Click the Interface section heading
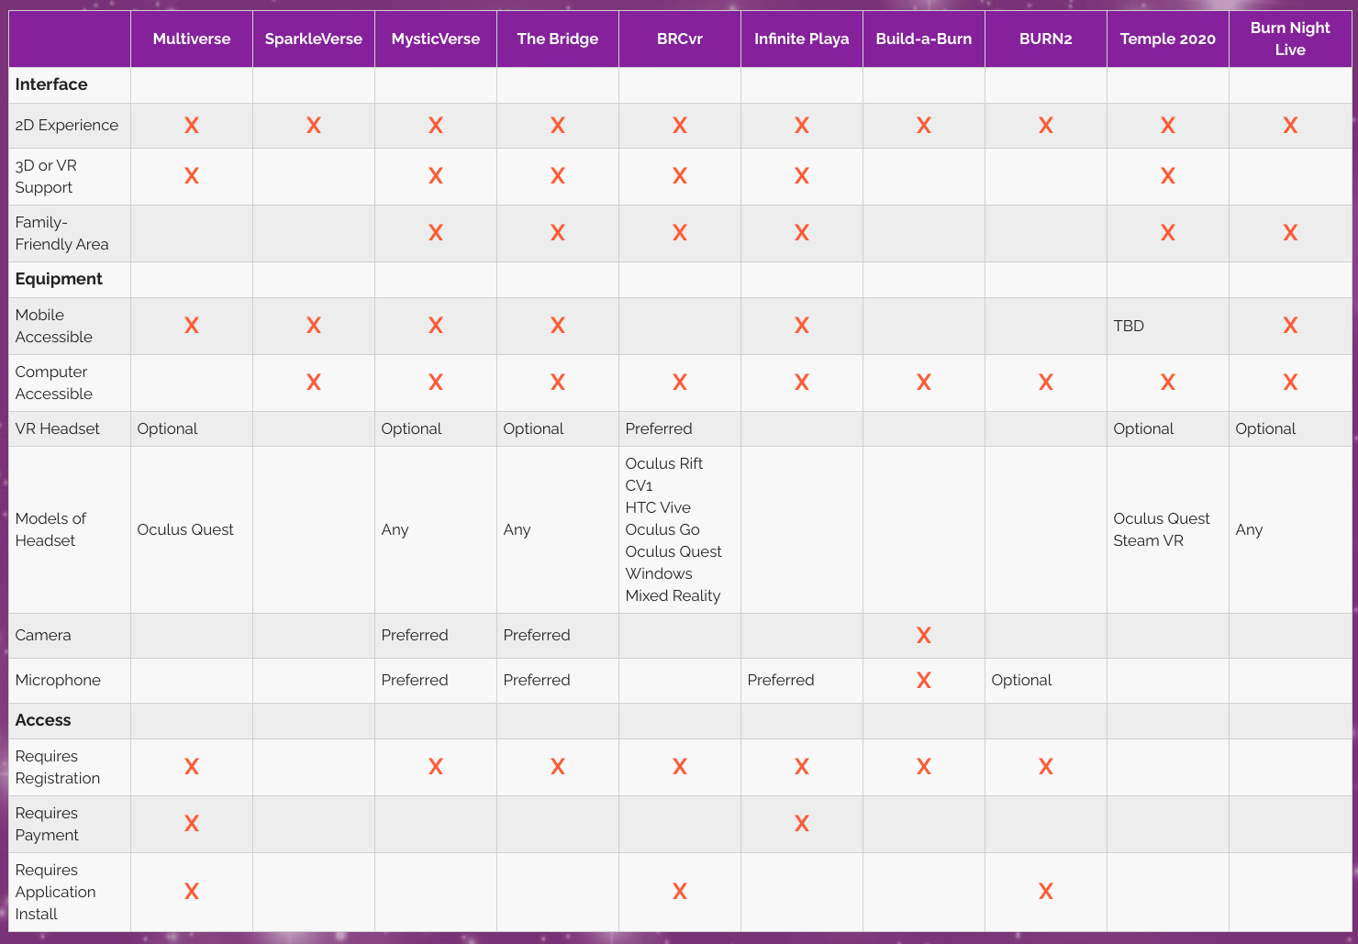 (51, 84)
